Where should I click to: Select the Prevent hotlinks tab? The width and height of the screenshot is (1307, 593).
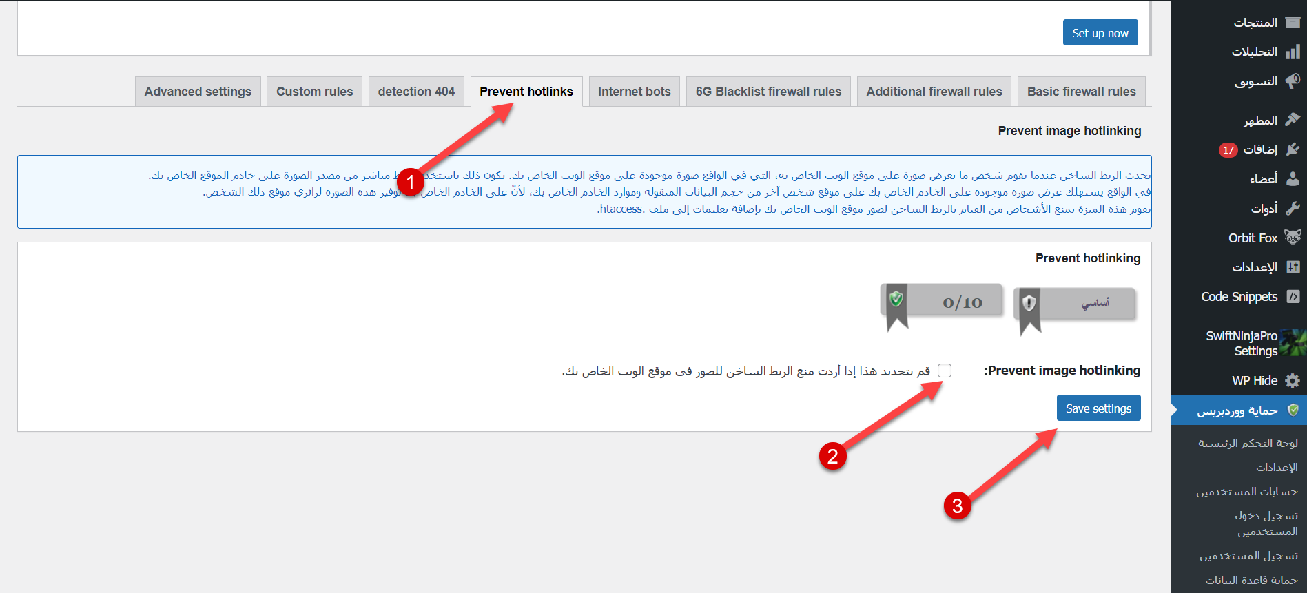526,92
